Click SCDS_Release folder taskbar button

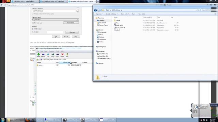pyautogui.click(x=15, y=120)
